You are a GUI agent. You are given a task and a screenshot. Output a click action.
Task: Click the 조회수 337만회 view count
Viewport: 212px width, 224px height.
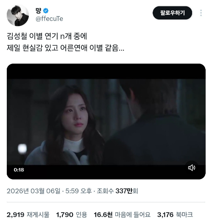click(117, 191)
